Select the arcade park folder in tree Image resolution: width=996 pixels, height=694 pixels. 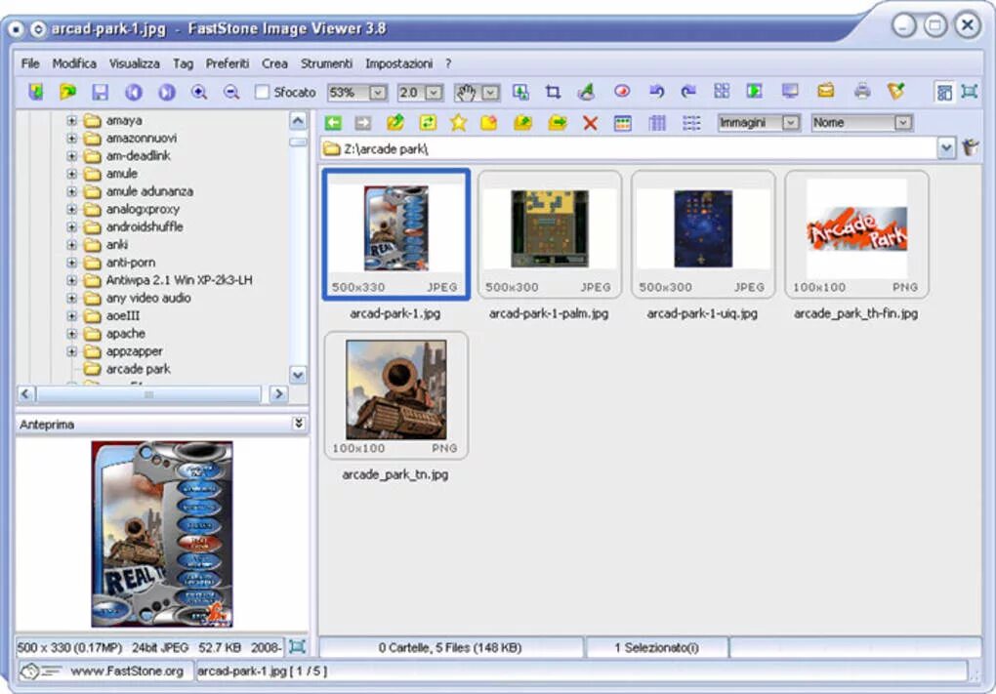138,369
